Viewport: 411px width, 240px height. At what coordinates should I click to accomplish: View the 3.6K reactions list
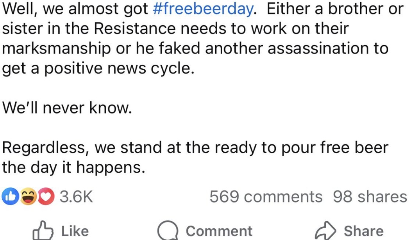76,197
